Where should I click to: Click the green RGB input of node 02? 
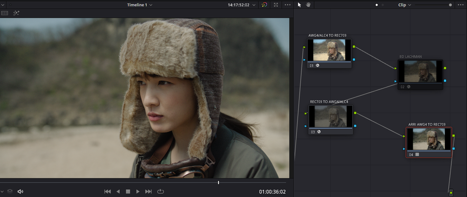point(395,68)
